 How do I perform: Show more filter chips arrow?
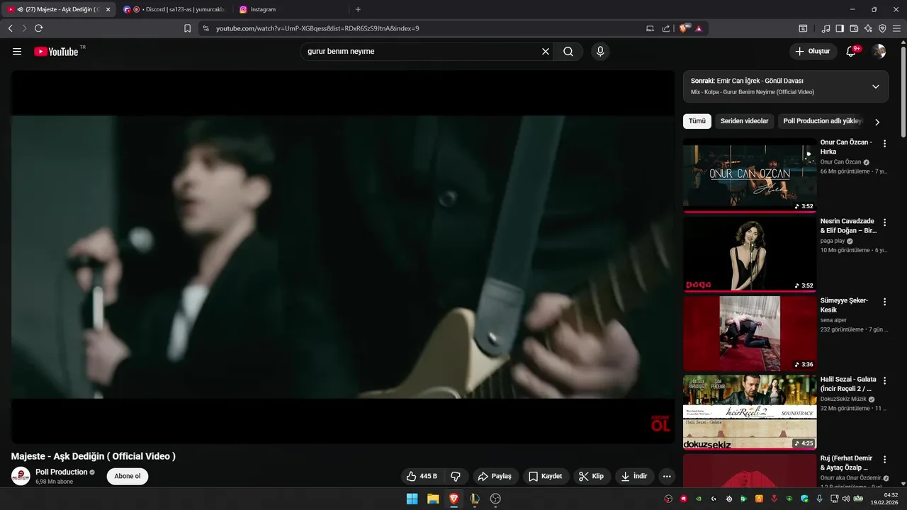pos(877,122)
